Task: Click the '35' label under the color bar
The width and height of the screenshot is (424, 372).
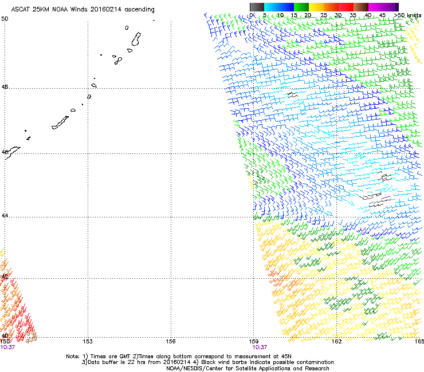Action: pos(353,15)
